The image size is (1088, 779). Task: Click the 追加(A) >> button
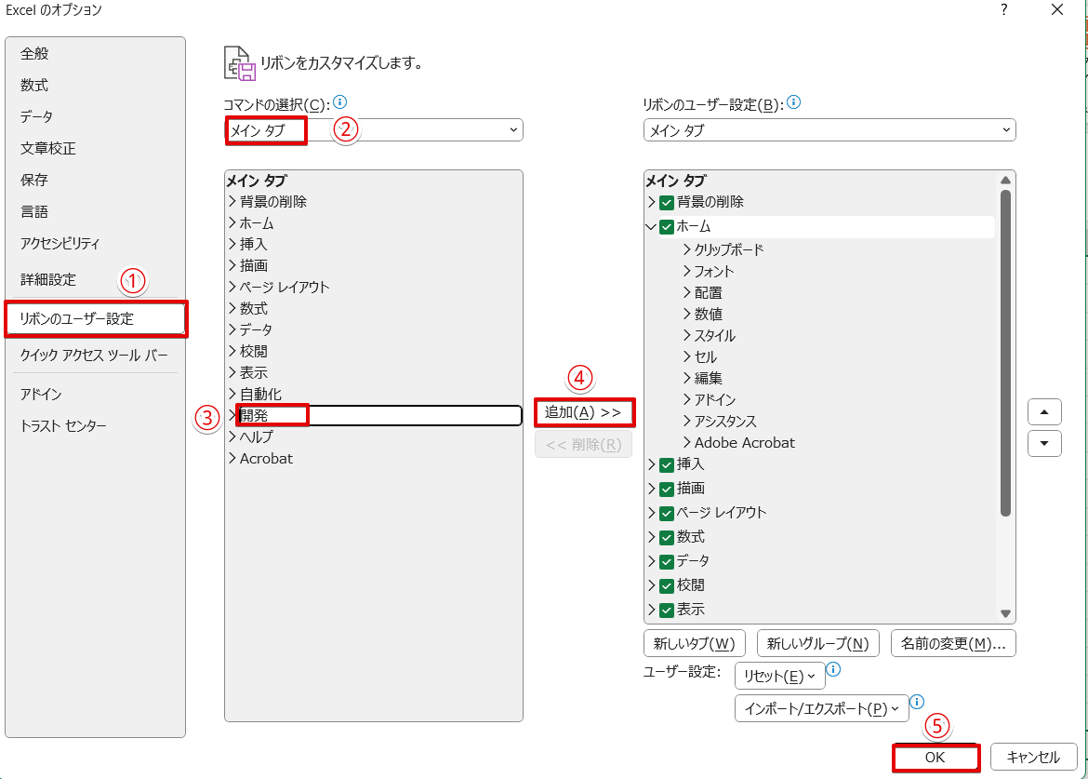point(584,412)
